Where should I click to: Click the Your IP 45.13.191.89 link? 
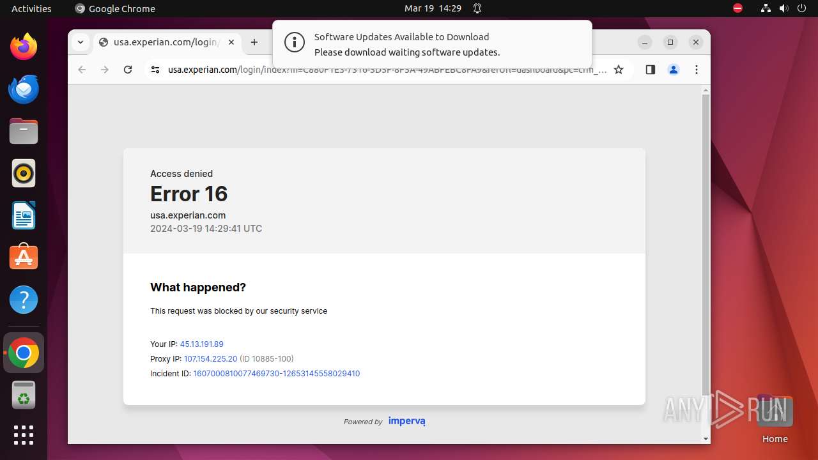pos(201,344)
